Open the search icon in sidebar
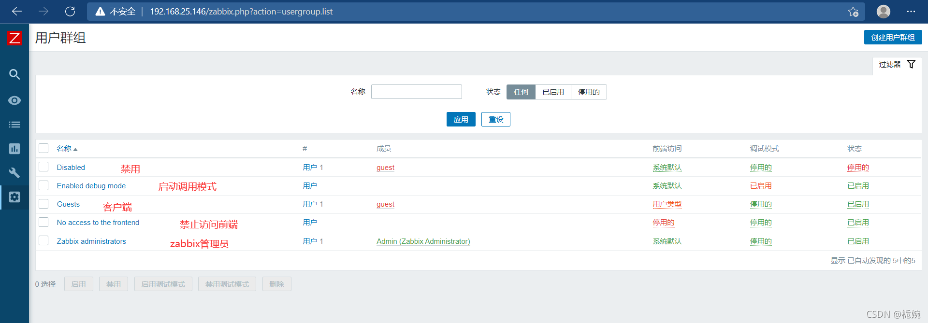 click(x=14, y=74)
